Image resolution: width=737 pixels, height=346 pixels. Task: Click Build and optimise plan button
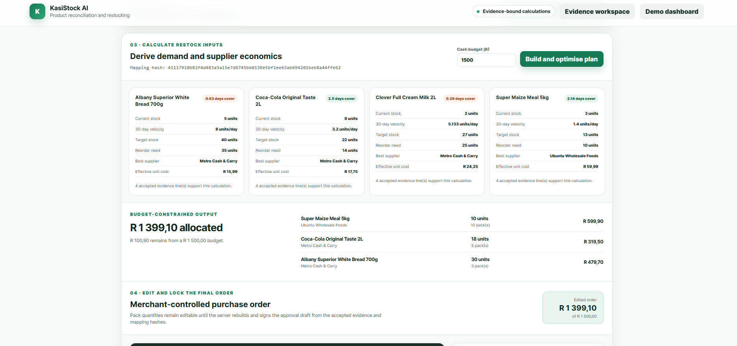tap(561, 59)
